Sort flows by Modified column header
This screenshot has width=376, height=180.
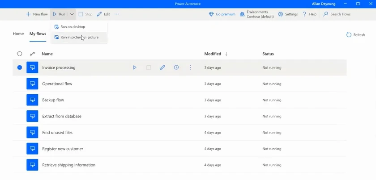213,54
